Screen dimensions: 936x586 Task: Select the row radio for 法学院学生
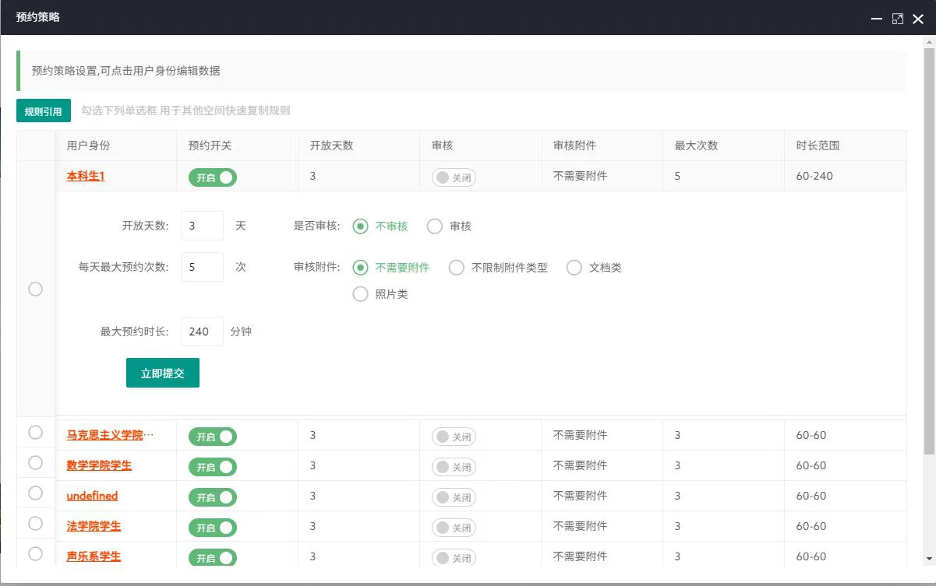click(x=35, y=523)
